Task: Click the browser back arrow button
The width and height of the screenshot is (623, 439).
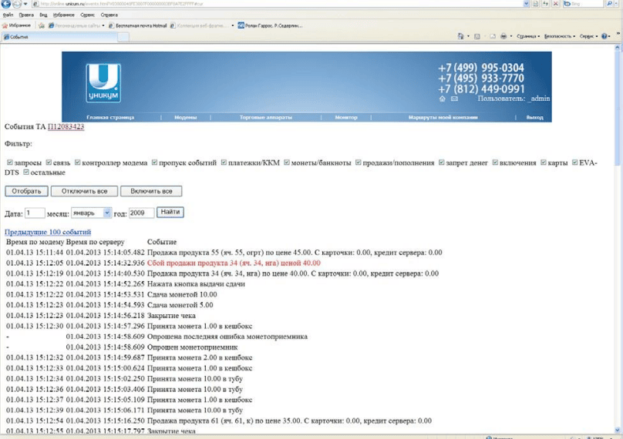Action: point(7,4)
